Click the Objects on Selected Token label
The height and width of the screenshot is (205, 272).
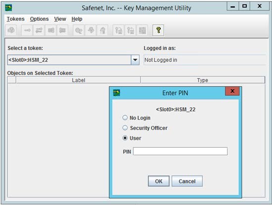click(x=40, y=73)
